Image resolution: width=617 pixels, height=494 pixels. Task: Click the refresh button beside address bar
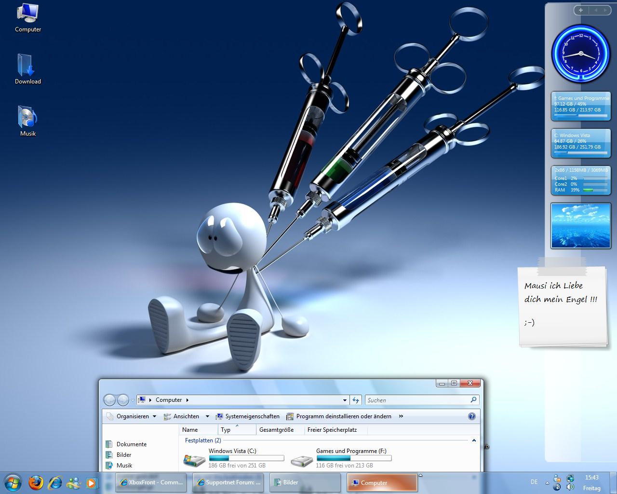click(356, 400)
